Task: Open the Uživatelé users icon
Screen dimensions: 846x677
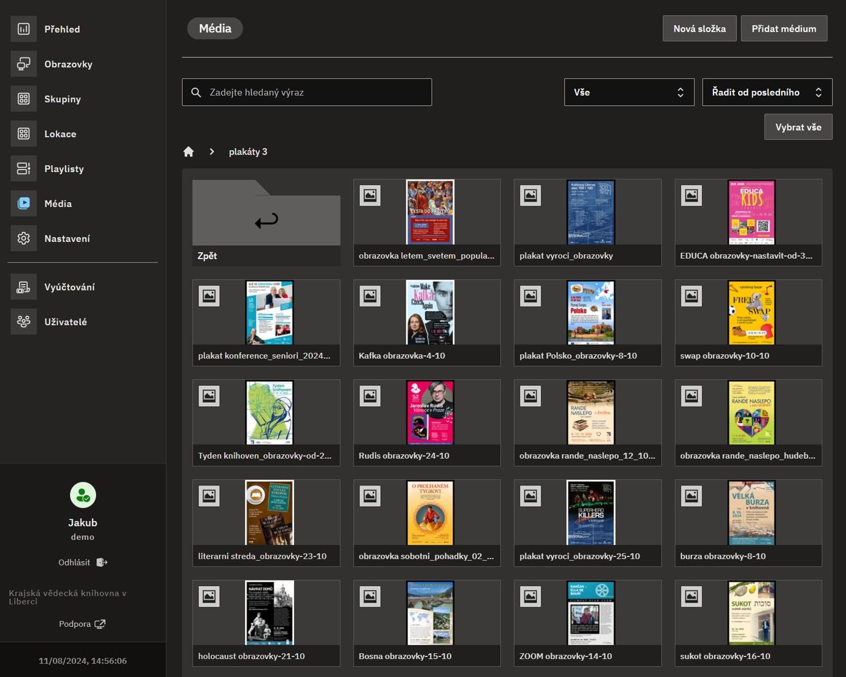Action: [x=24, y=321]
